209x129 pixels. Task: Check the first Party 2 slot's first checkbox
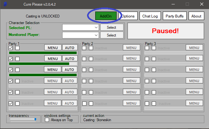(84, 48)
